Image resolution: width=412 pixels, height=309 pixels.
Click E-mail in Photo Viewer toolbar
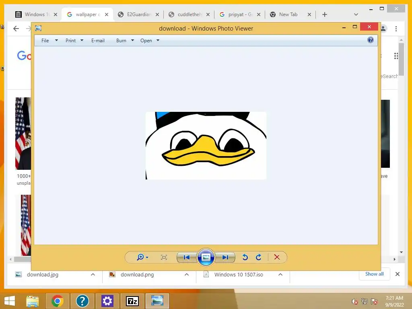(x=98, y=41)
